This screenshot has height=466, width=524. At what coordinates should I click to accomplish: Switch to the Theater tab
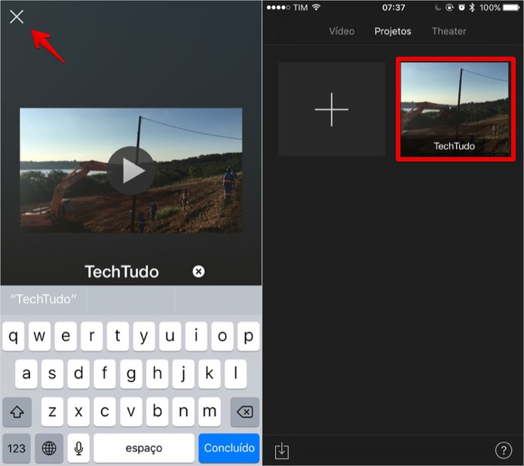pyautogui.click(x=449, y=31)
